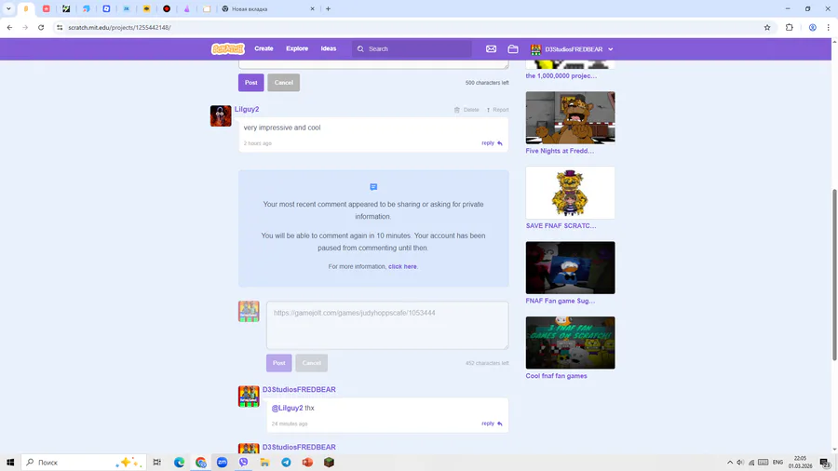Close the 'Новая вкладка' tab

tap(313, 8)
